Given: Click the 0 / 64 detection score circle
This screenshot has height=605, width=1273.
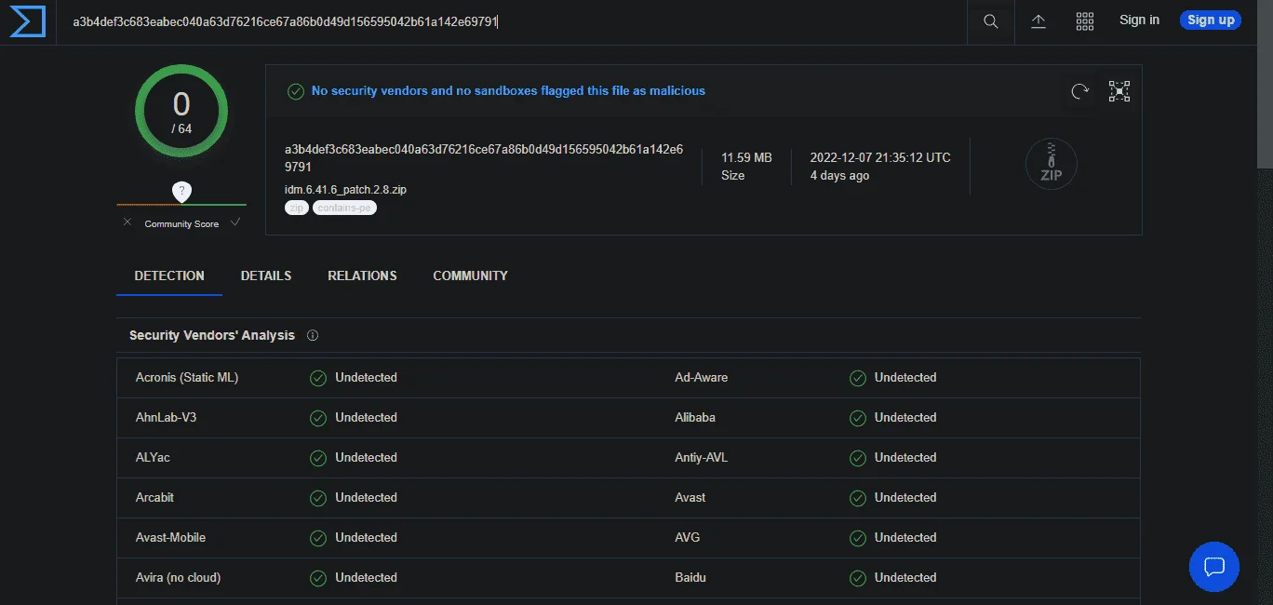Looking at the screenshot, I should coord(181,111).
